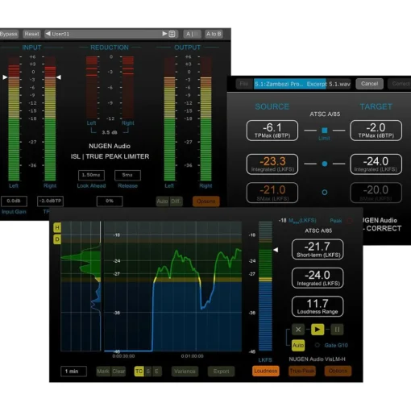The height and width of the screenshot is (411, 411).
Task: Click the A to B copy button
Action: [x=214, y=34]
